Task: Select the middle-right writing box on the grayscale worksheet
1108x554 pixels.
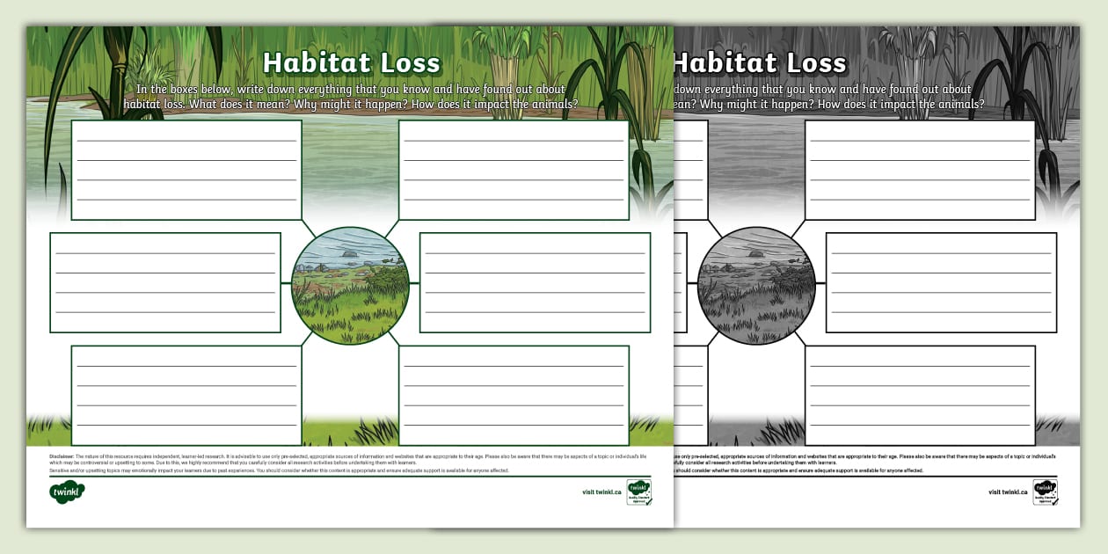Action: (941, 282)
